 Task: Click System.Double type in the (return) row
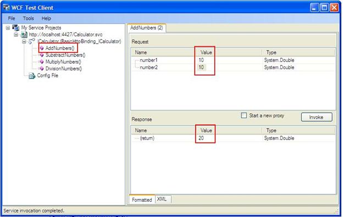279,138
